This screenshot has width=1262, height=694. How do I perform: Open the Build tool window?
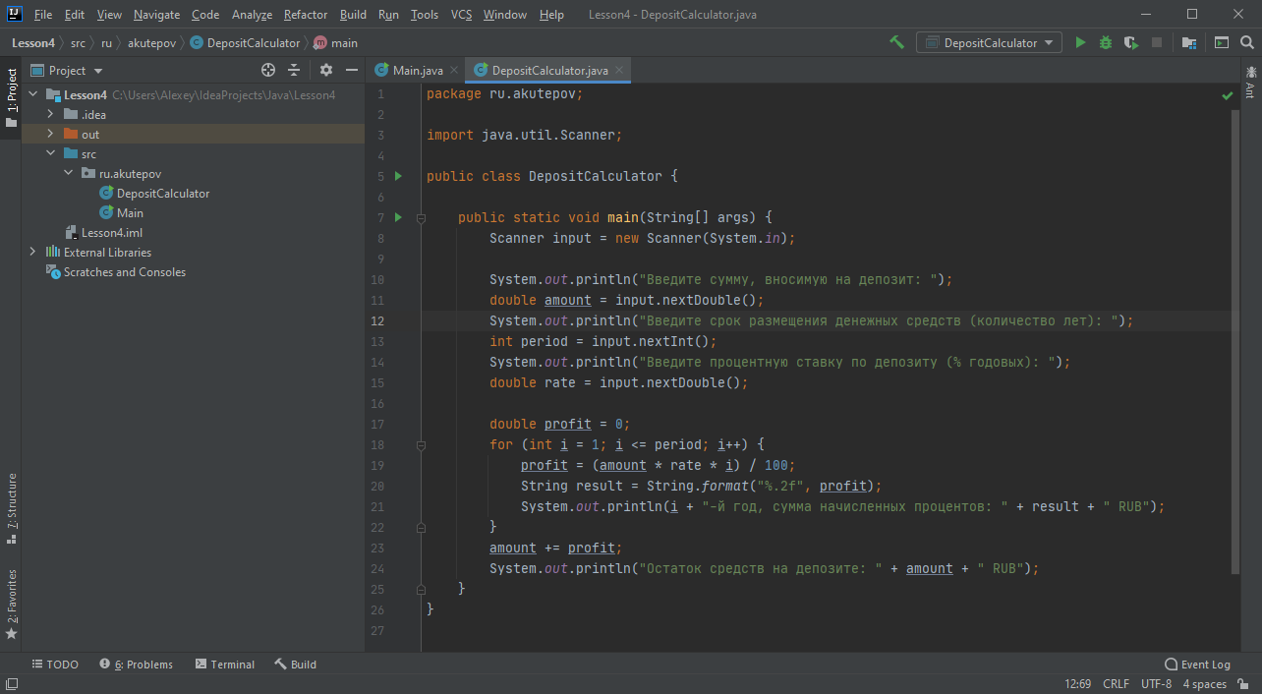tap(296, 665)
